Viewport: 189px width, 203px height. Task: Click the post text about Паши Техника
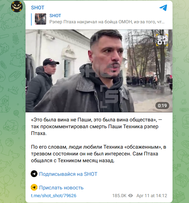[96, 127]
